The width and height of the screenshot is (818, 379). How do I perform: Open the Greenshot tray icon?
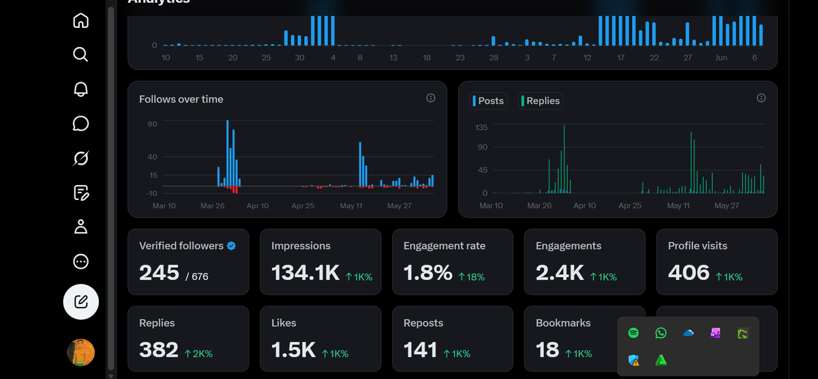pyautogui.click(x=742, y=333)
